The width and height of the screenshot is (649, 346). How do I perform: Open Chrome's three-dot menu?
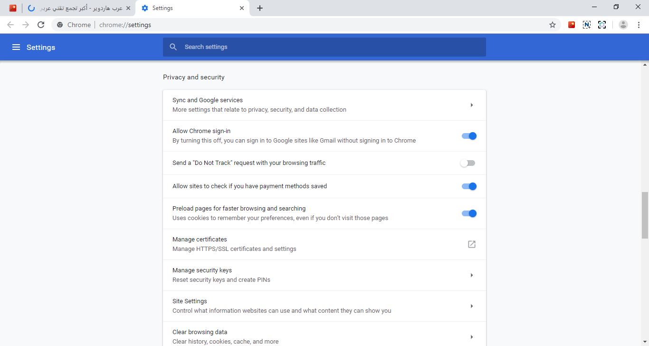tap(639, 25)
